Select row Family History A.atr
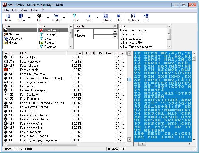Viewport: 199px width, 153px height. (x=65, y=124)
